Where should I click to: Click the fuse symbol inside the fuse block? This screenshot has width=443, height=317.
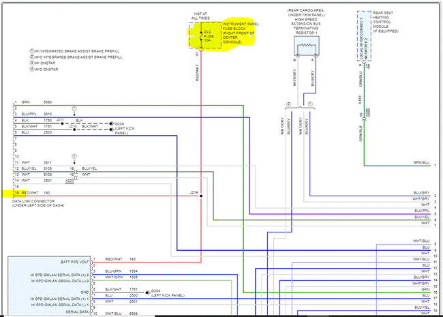[x=201, y=36]
